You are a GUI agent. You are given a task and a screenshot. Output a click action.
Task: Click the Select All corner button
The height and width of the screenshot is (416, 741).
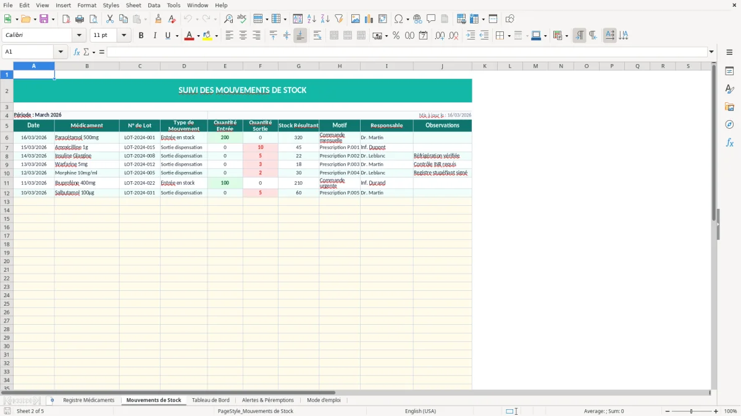pyautogui.click(x=7, y=66)
